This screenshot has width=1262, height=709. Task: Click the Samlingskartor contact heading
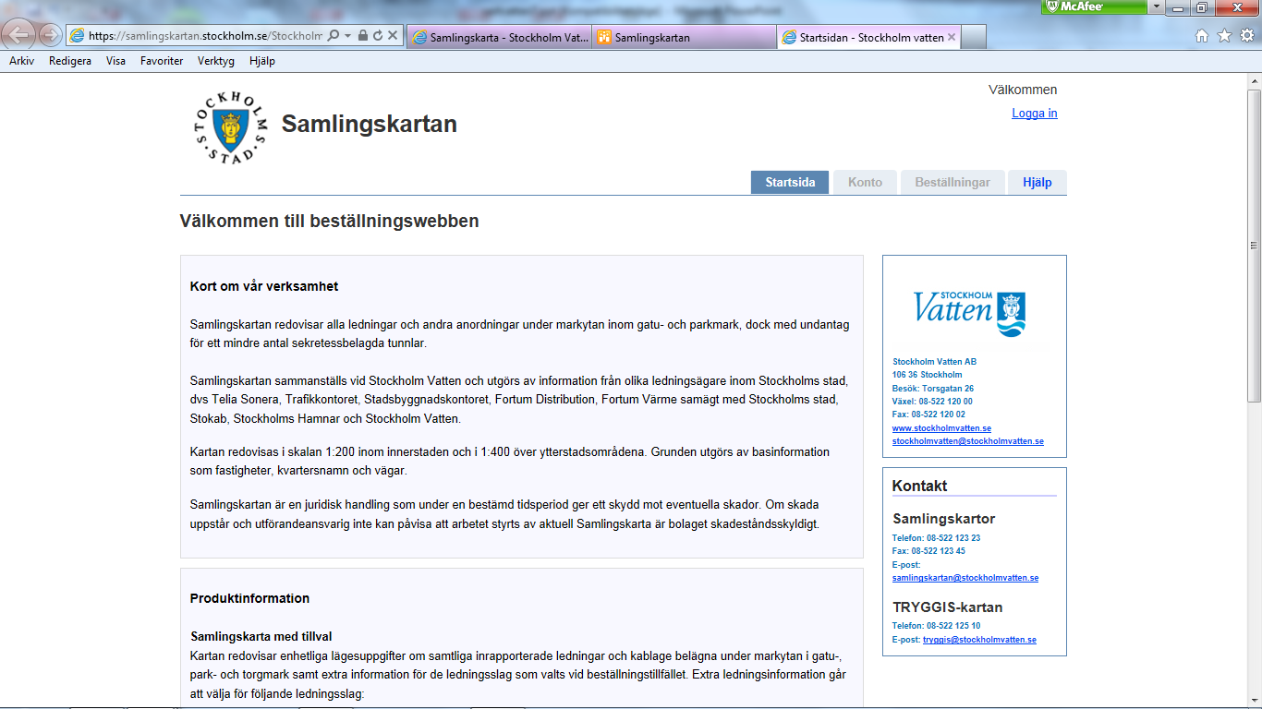944,519
